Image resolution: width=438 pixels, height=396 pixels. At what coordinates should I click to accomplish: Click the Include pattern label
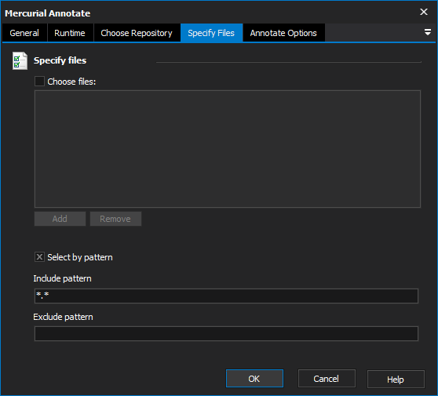pyautogui.click(x=62, y=278)
